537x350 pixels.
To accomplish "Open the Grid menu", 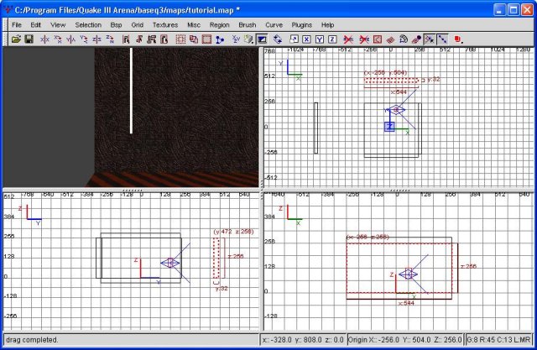I will [137, 25].
